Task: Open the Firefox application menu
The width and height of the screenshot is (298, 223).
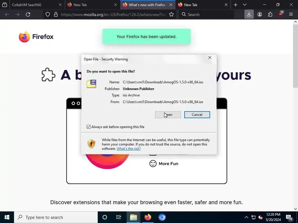Action: (x=291, y=15)
